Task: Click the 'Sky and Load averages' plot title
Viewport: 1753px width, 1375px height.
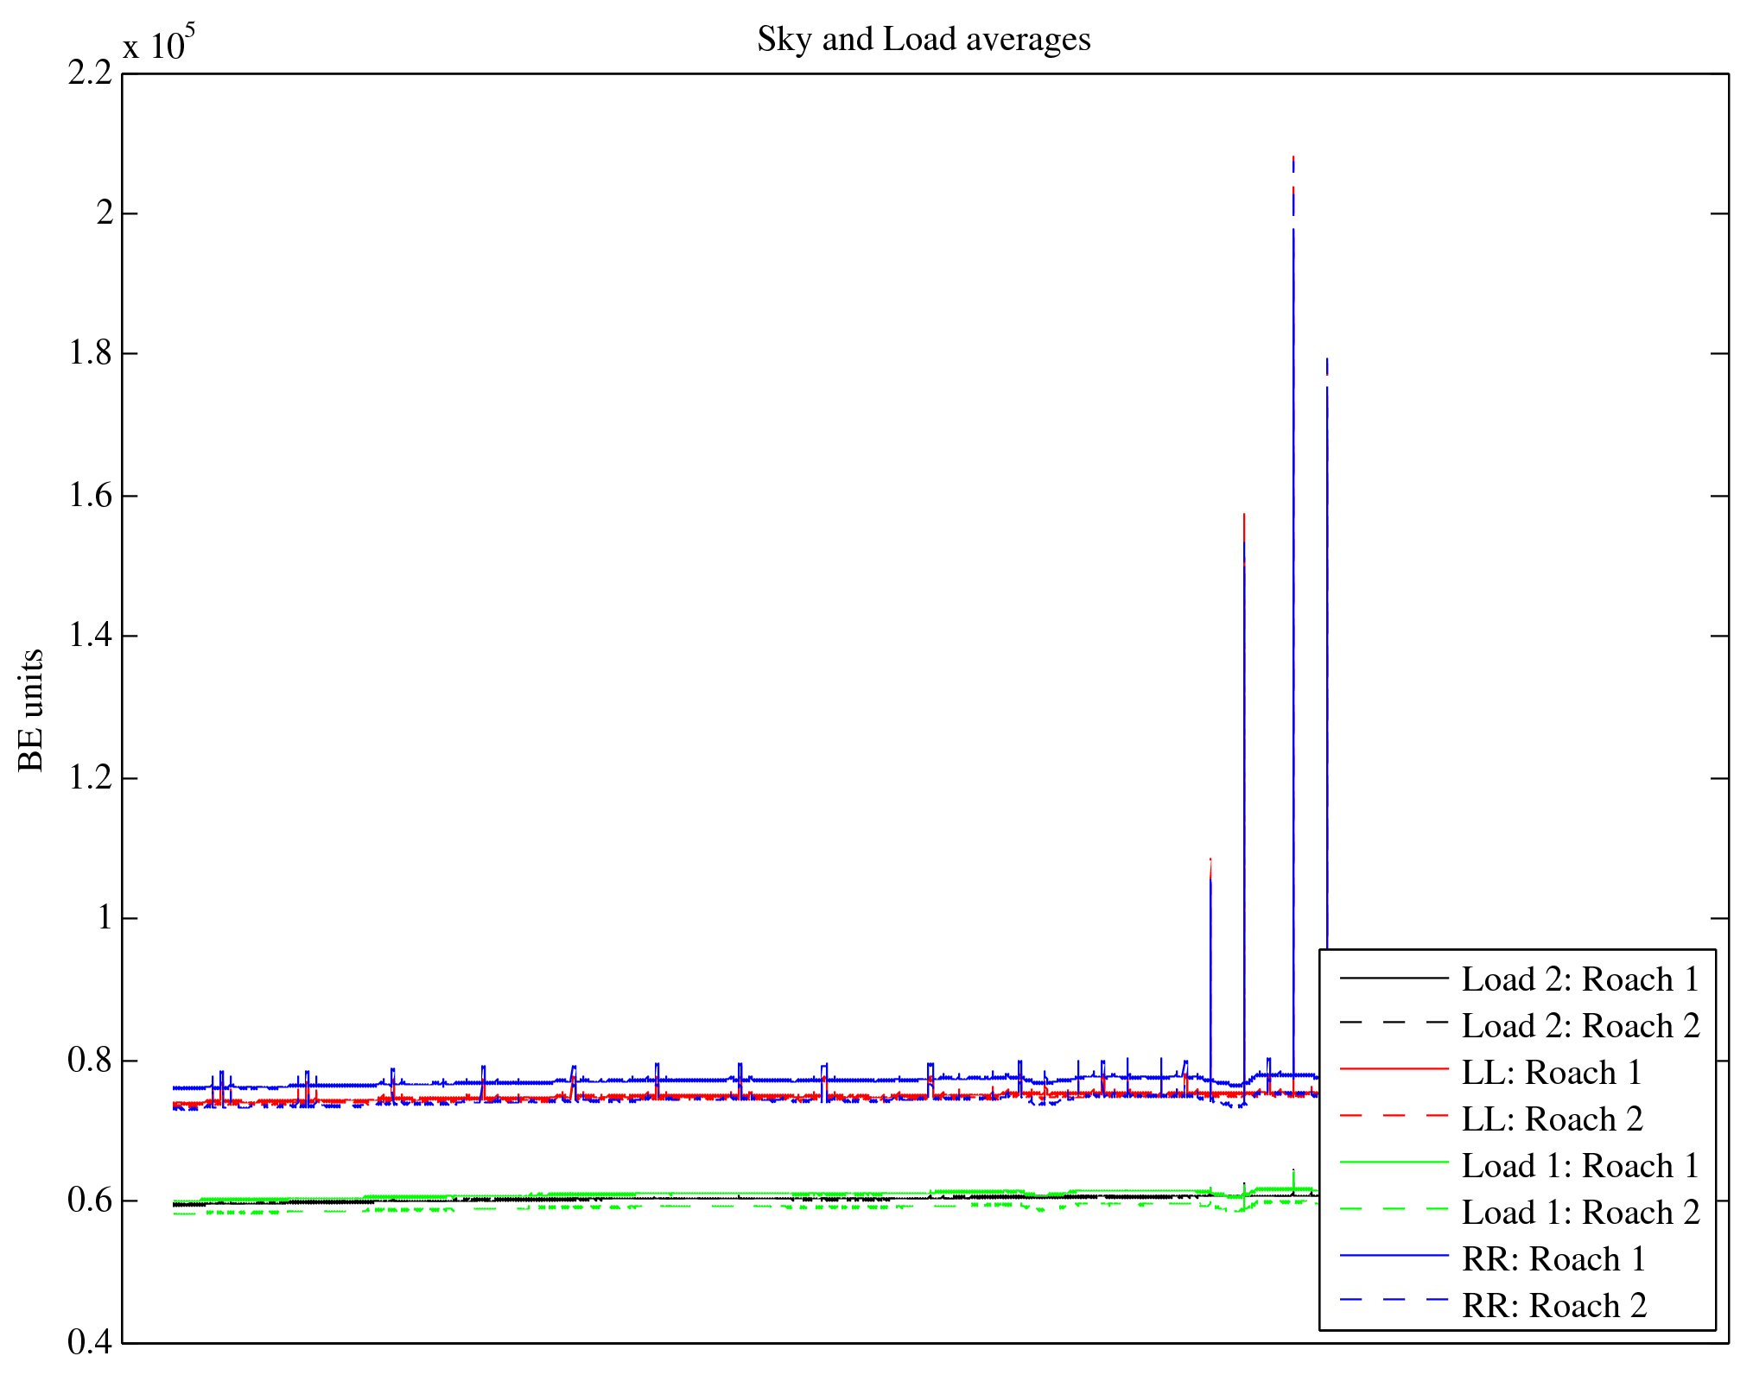Action: pos(924,40)
